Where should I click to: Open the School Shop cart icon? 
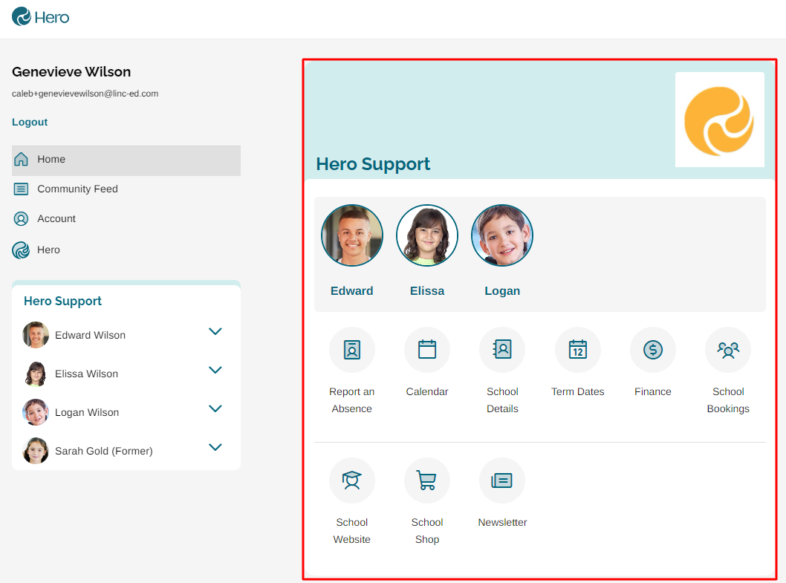click(427, 481)
